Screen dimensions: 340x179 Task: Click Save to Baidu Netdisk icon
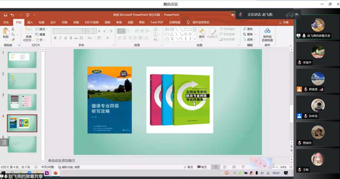267,31
